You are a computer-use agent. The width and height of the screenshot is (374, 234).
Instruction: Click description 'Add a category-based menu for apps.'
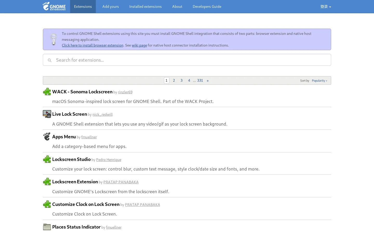tap(89, 146)
